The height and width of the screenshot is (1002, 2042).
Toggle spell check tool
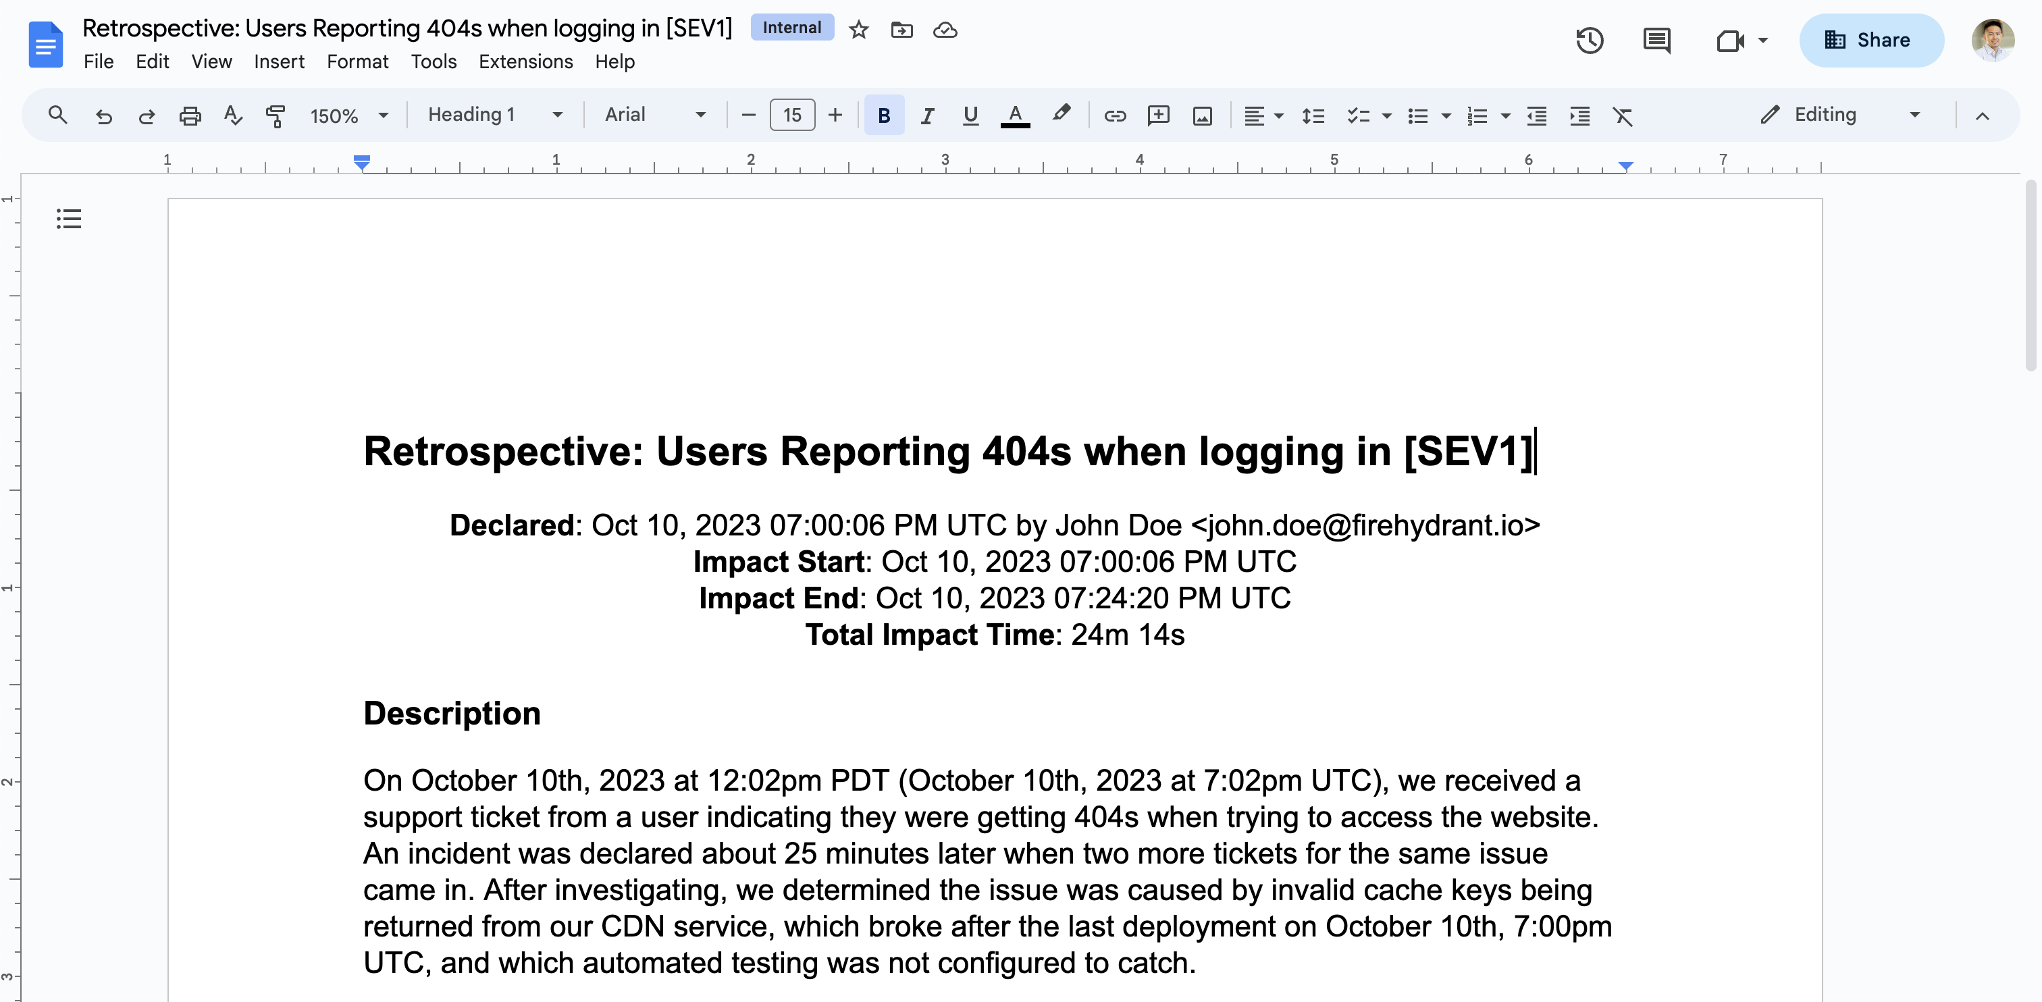click(x=232, y=115)
